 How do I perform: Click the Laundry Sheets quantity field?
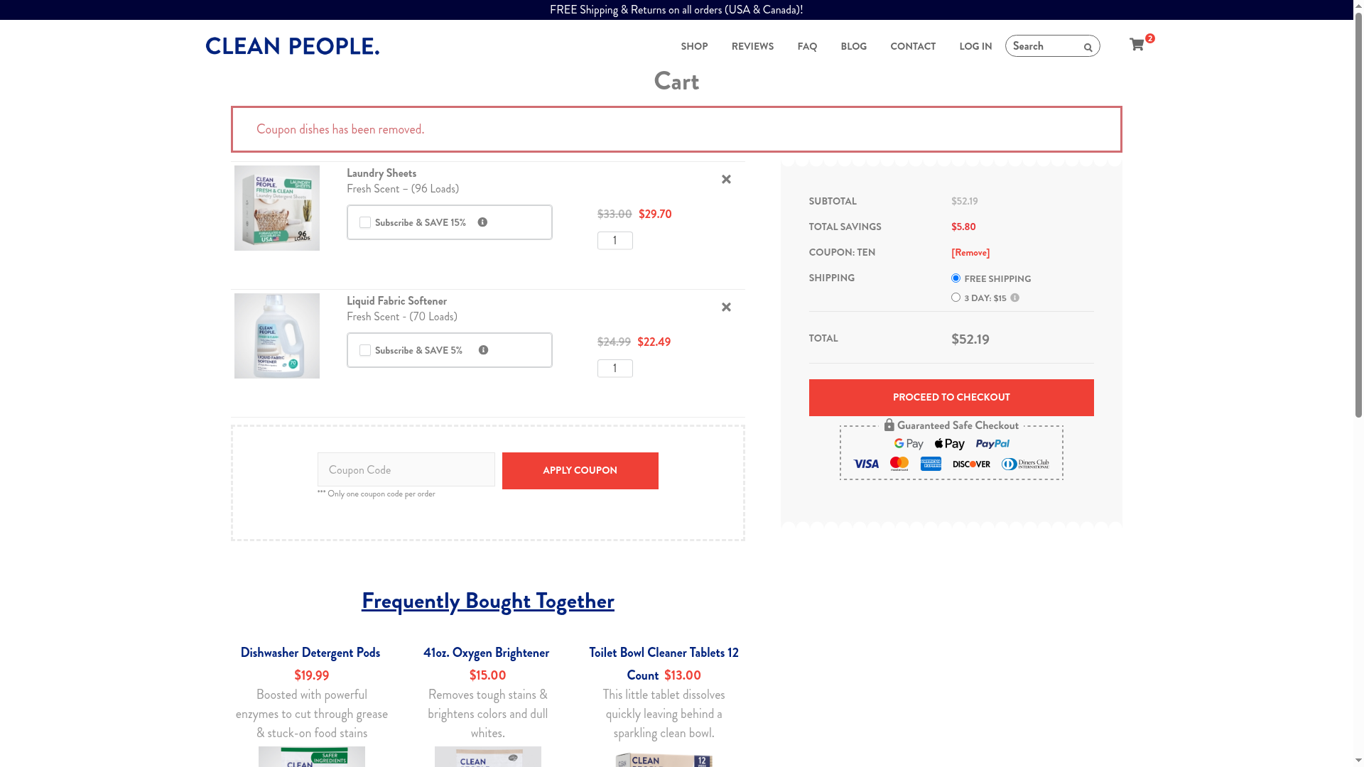pyautogui.click(x=615, y=241)
